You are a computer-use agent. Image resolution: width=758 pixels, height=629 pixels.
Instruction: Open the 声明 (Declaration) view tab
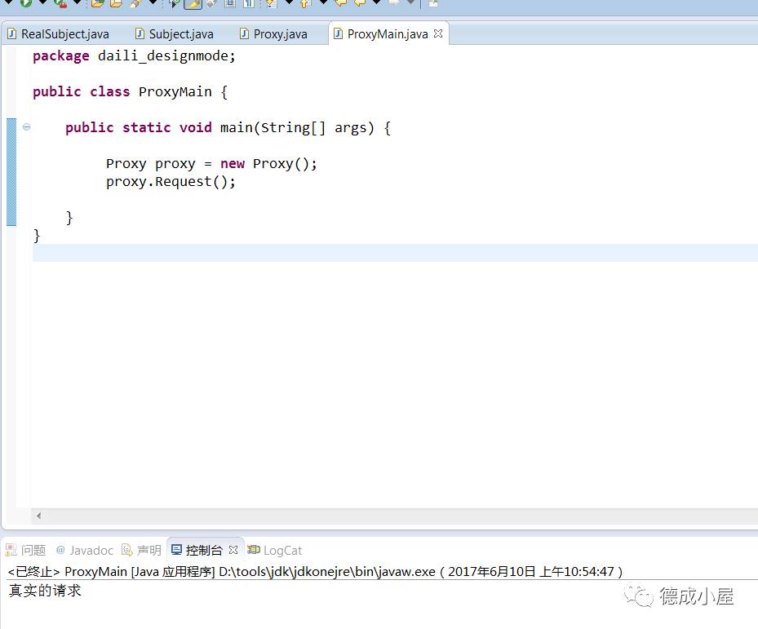coord(142,550)
